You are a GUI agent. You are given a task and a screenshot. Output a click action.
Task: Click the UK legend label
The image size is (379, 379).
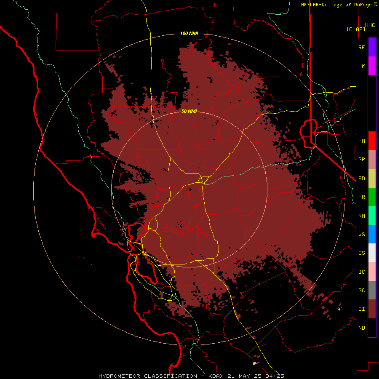(x=362, y=66)
